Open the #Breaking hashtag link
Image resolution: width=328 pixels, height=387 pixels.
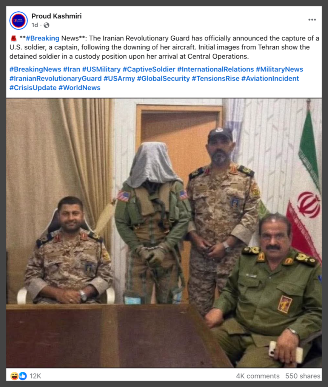pos(43,38)
